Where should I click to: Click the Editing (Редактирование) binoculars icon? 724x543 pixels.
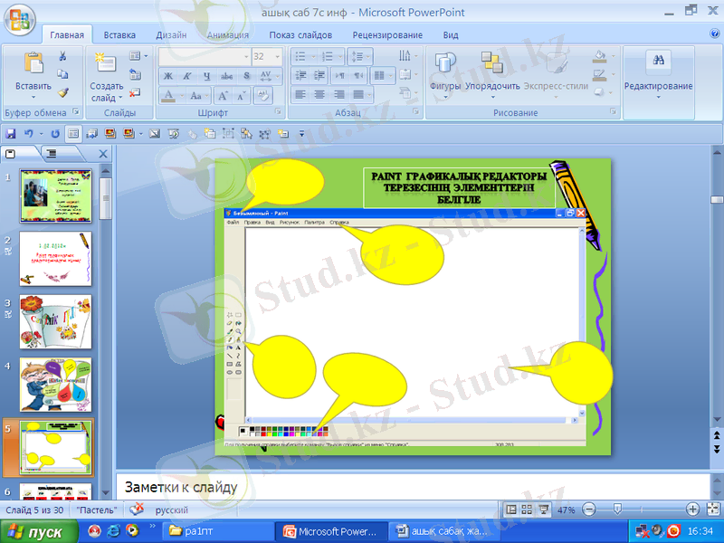click(658, 60)
